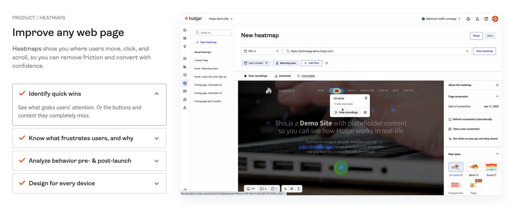Select the Rage map type icon
The height and width of the screenshot is (208, 508).
[x=473, y=185]
